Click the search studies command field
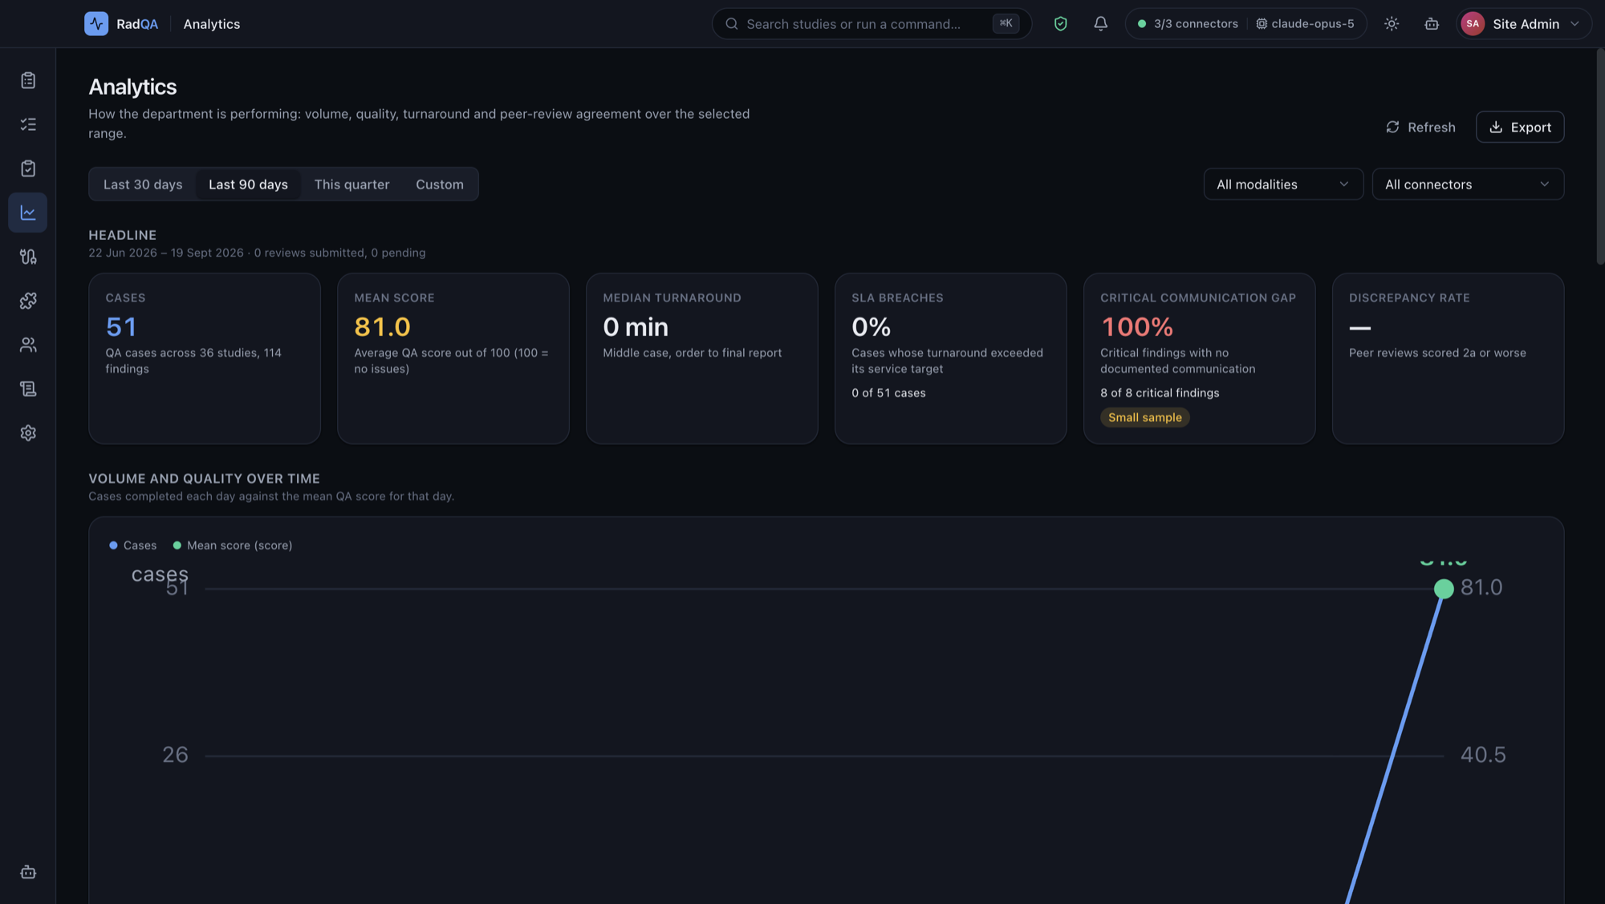Screen dimensions: 1605x904 coord(872,24)
